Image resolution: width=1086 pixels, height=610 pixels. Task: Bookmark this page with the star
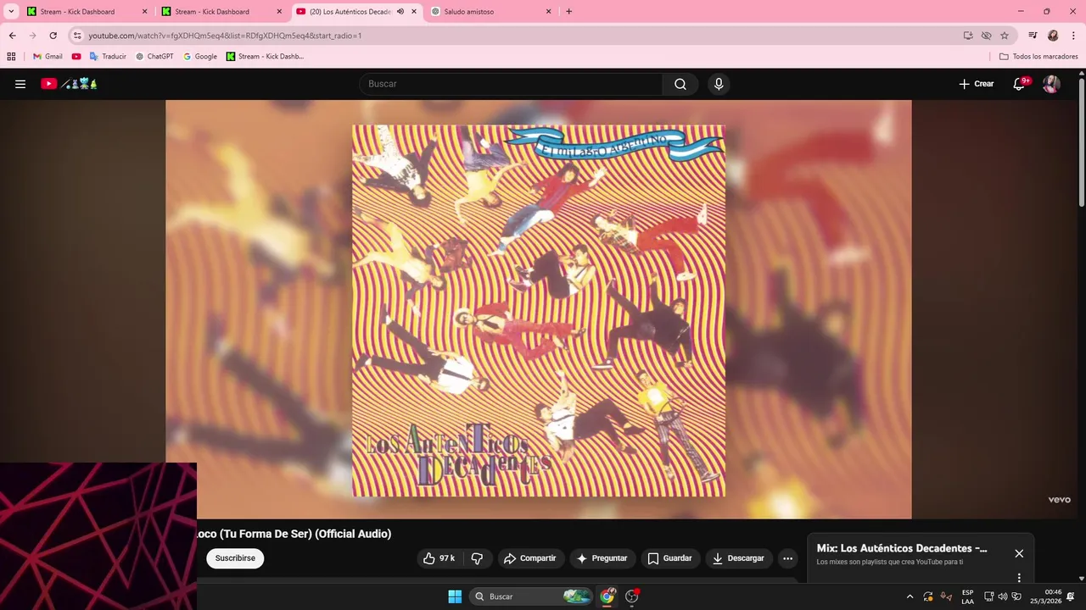click(1005, 36)
